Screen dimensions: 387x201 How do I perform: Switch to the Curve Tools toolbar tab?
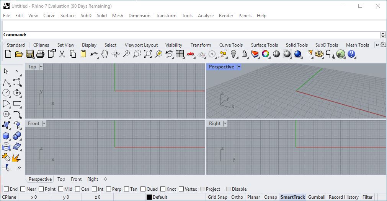point(231,45)
